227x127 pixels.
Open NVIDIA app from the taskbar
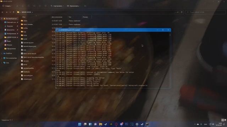point(111,124)
